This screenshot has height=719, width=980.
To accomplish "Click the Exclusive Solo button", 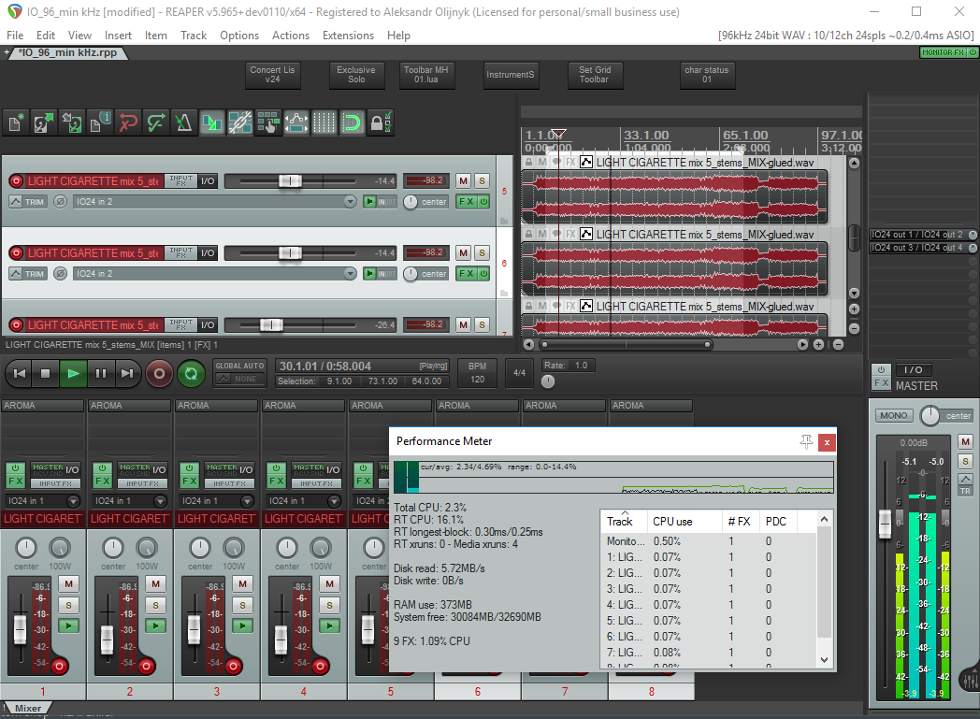I will (x=356, y=75).
